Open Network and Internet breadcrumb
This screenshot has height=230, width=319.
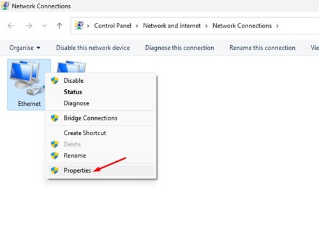click(172, 25)
